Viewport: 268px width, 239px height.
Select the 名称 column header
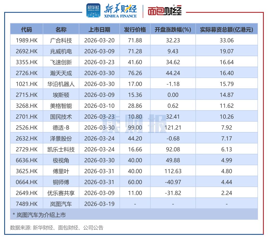tap(61, 30)
